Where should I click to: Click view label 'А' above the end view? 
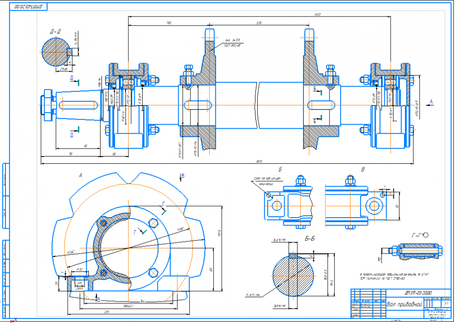(80, 176)
